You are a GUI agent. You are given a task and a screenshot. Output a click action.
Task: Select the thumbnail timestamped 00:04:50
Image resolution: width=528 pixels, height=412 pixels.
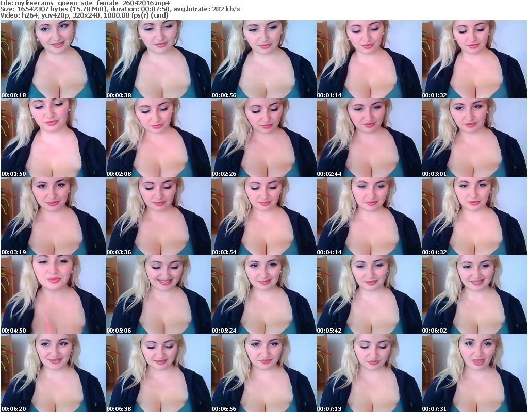[53, 295]
